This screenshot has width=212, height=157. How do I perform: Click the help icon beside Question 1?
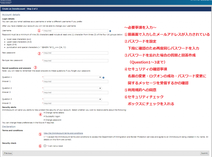(103, 77)
